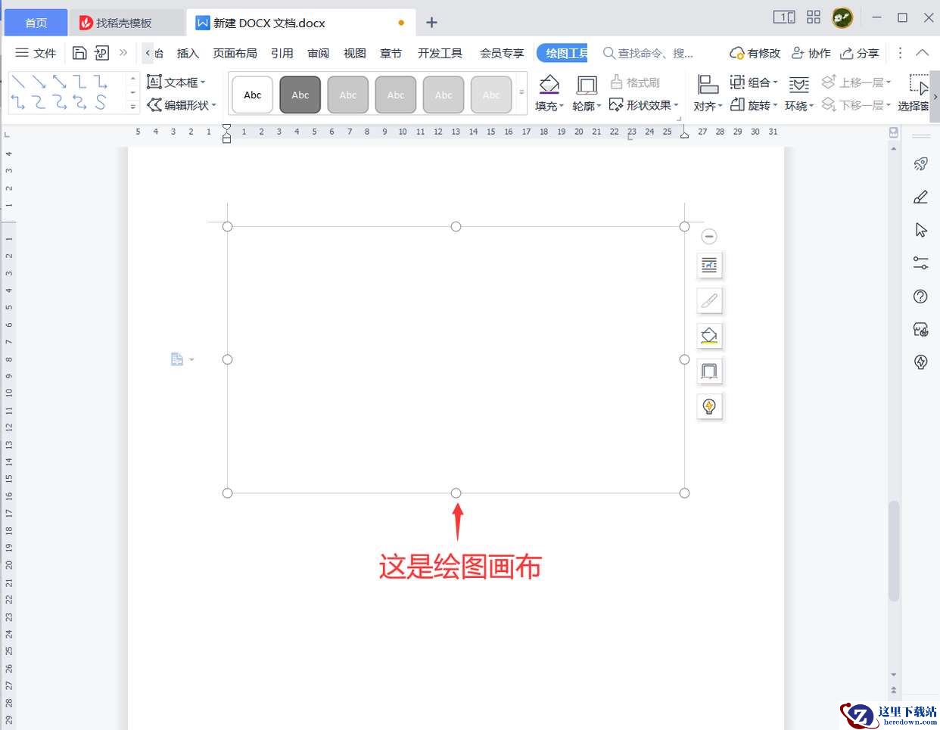Click the 有修改 cloud status button

(755, 53)
